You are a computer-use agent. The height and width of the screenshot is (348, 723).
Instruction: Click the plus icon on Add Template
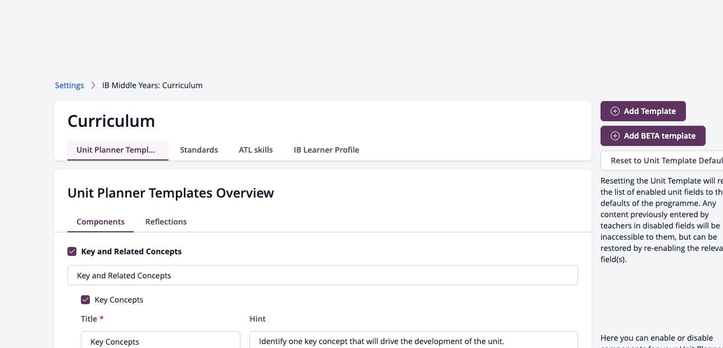tap(615, 111)
